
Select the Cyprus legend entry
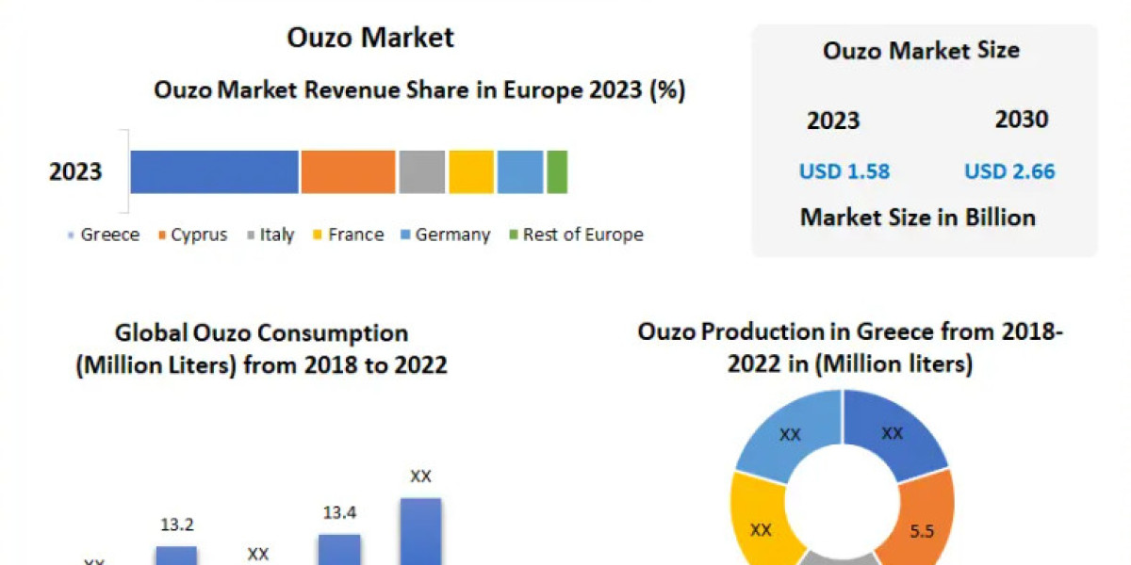[x=199, y=234]
